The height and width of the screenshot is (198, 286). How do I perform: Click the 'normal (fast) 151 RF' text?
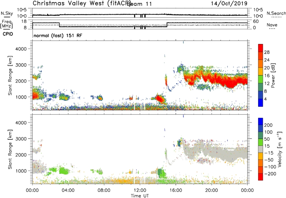pos(58,35)
